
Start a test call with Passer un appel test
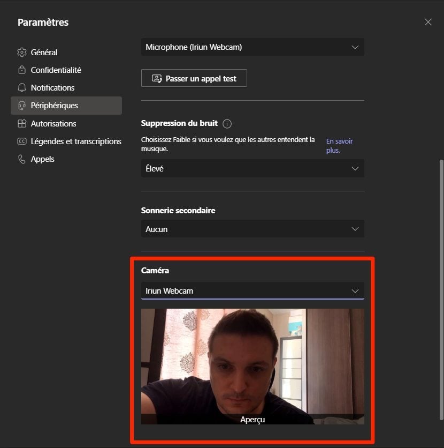pos(194,78)
